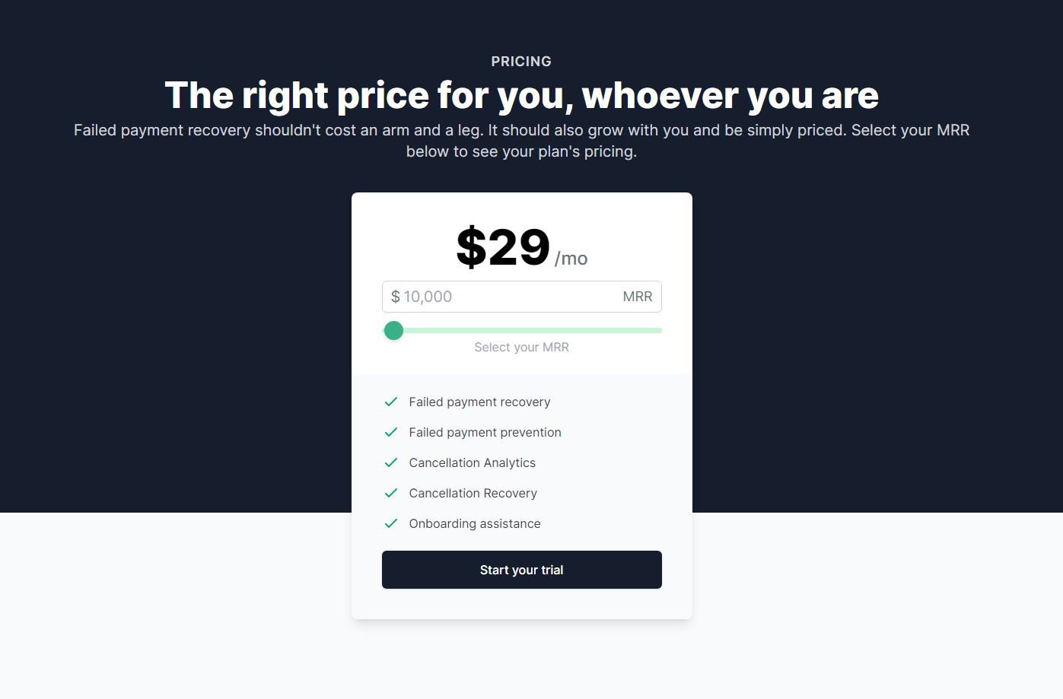Click the checkmark next to Cancellation Analytics

click(x=391, y=462)
